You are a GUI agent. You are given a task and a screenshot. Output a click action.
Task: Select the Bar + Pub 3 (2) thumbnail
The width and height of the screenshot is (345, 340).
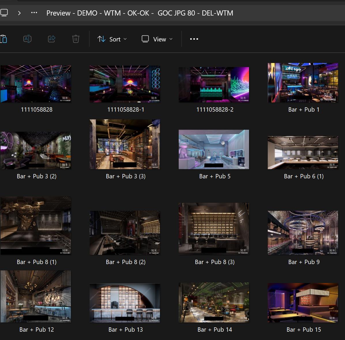[36, 150]
